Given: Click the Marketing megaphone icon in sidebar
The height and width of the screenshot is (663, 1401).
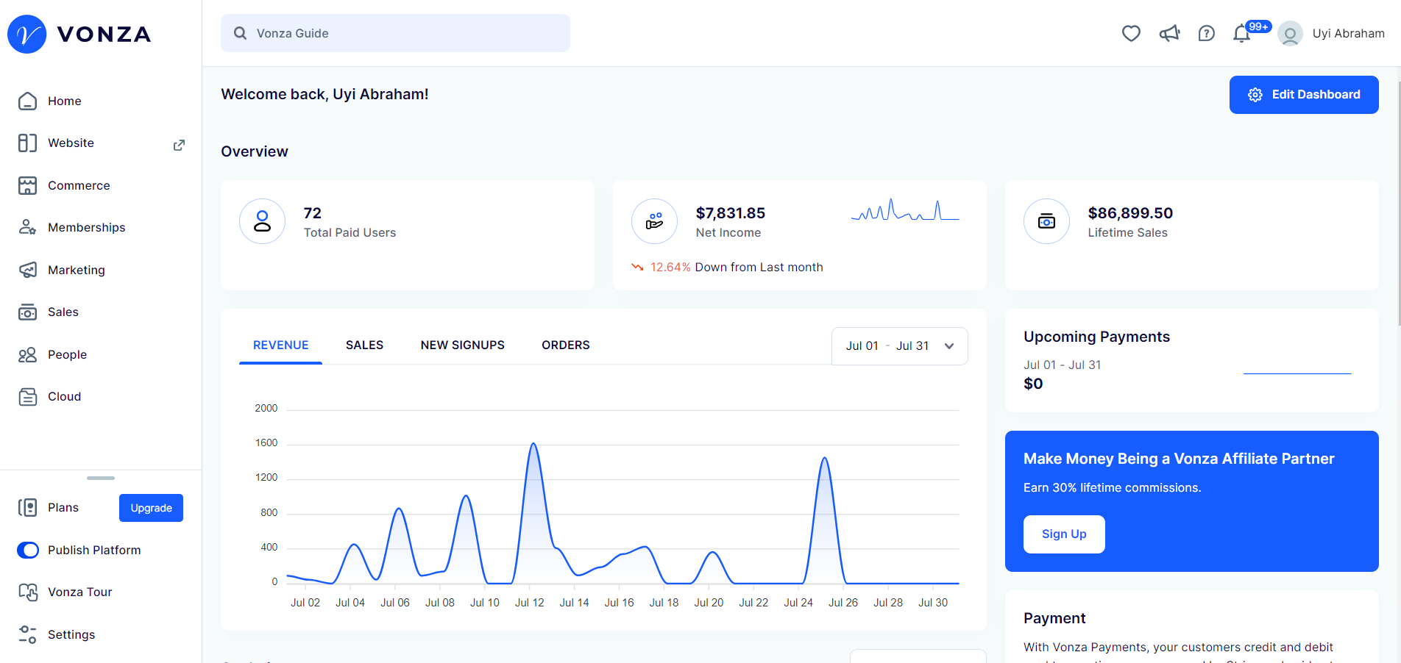Looking at the screenshot, I should [27, 270].
